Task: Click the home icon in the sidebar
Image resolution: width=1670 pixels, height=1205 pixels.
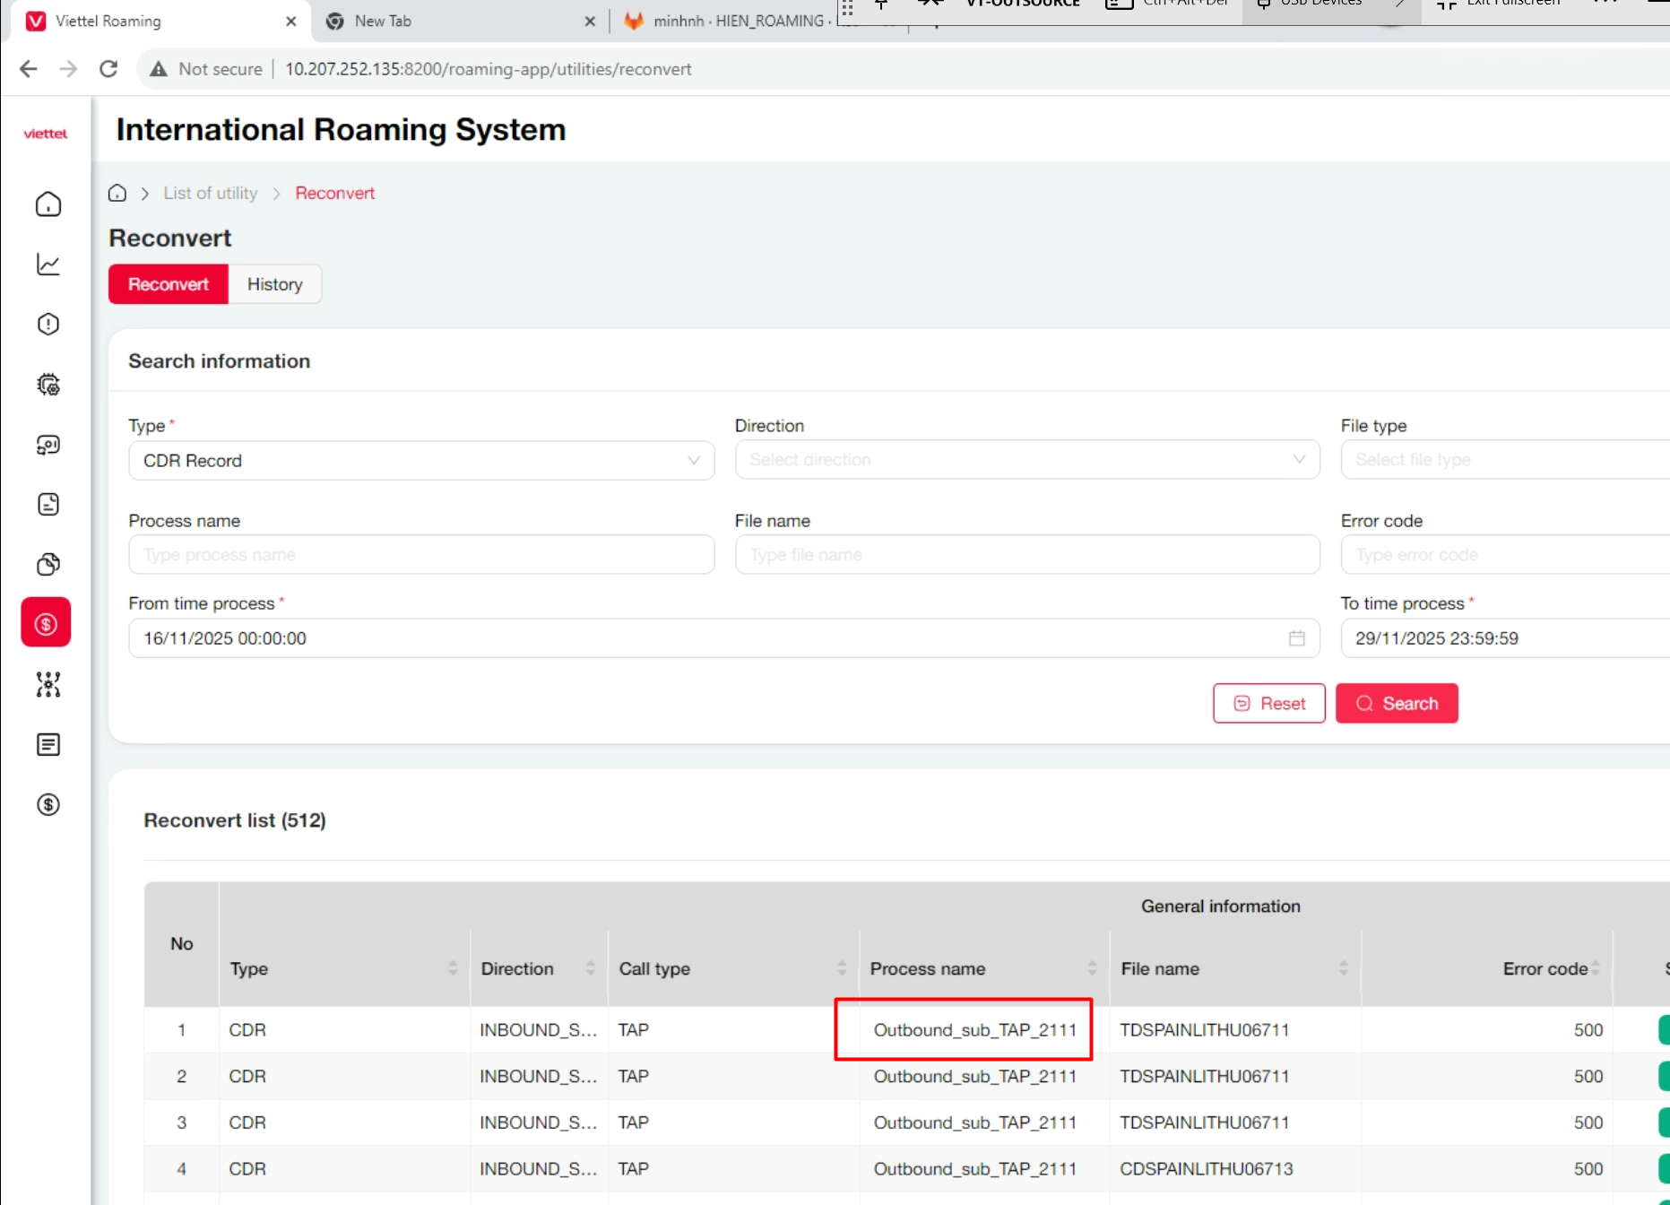Action: click(x=48, y=204)
